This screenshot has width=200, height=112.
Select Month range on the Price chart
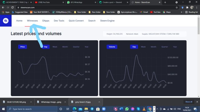65,47
